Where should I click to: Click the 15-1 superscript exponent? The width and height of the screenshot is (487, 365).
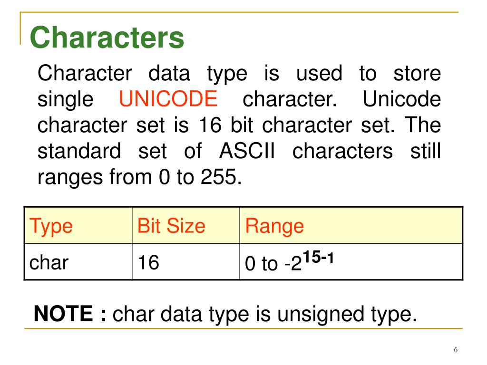click(318, 257)
